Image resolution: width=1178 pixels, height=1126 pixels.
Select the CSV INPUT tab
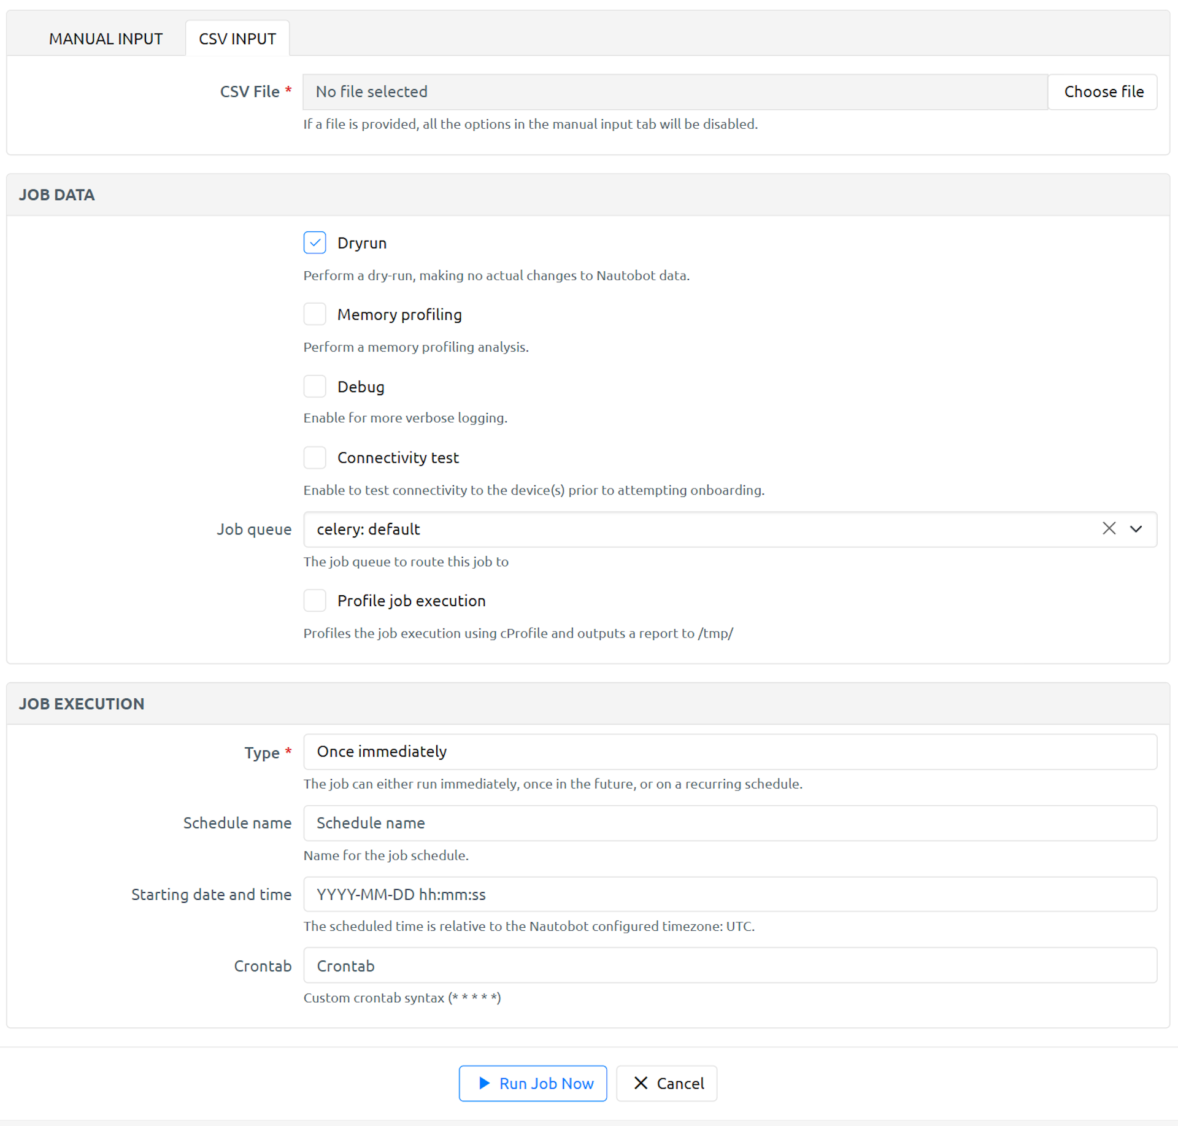point(237,39)
